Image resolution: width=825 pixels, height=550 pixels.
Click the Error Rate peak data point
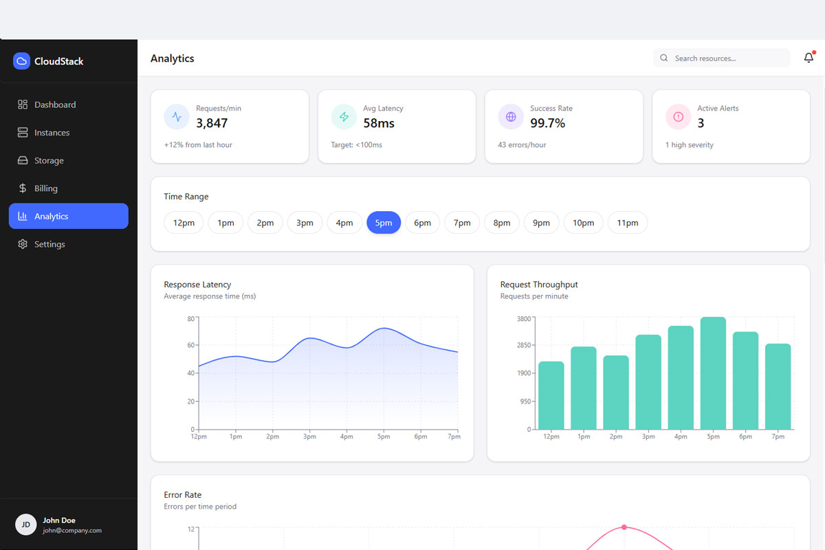point(624,527)
